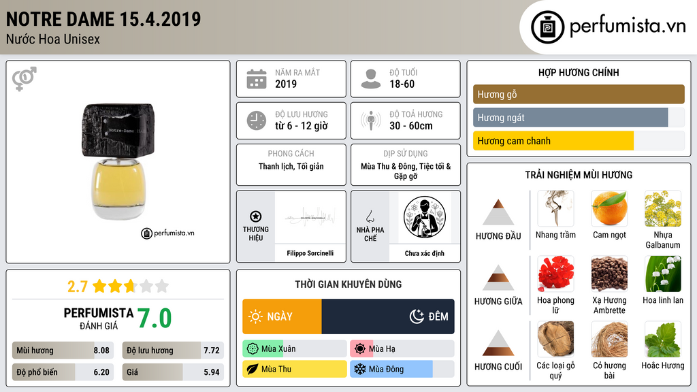The height and width of the screenshot is (392, 697).
Task: Click the Xạ Hương Ambrette seeds image
Action: pyautogui.click(x=609, y=274)
